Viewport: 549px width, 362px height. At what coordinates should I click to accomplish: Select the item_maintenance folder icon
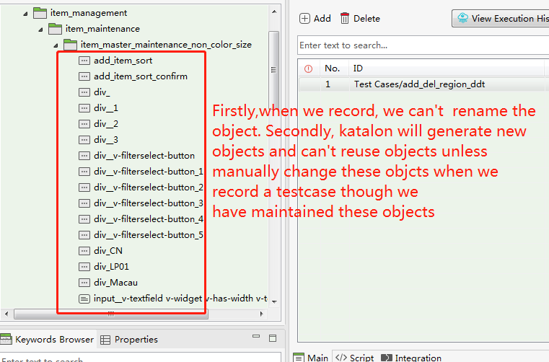55,29
